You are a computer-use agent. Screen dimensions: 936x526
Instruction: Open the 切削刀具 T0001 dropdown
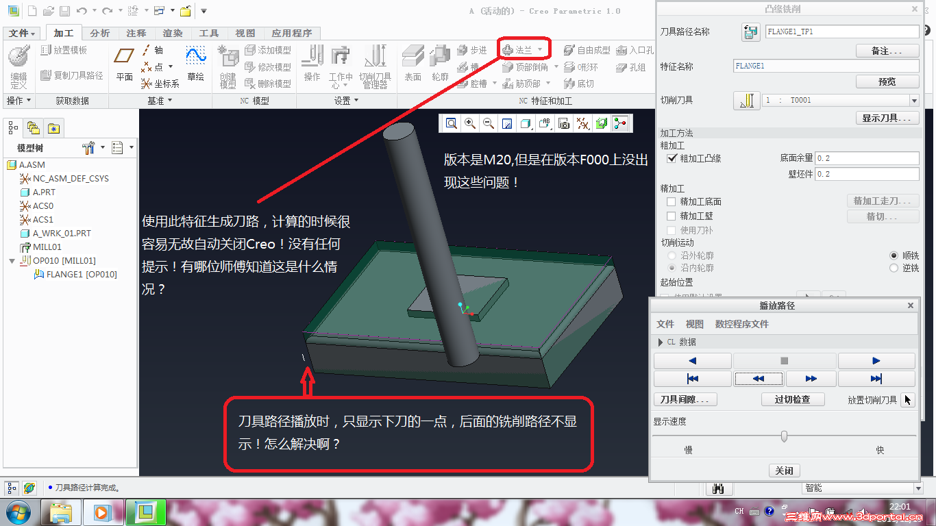tap(915, 100)
